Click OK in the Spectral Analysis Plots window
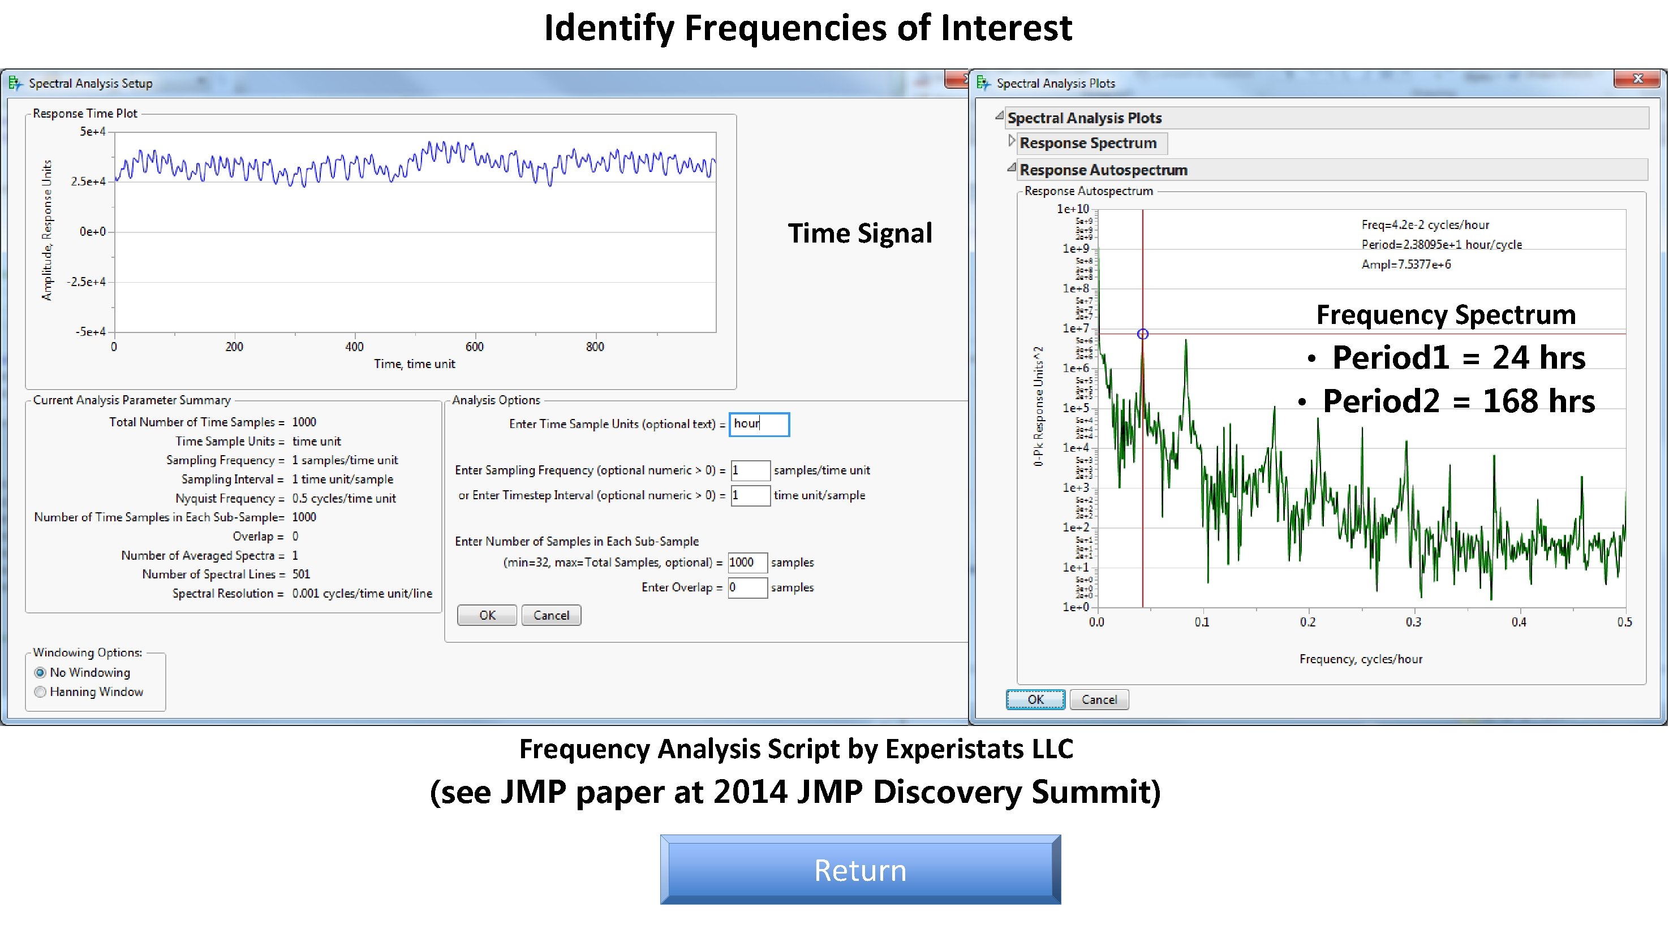 [x=1035, y=700]
